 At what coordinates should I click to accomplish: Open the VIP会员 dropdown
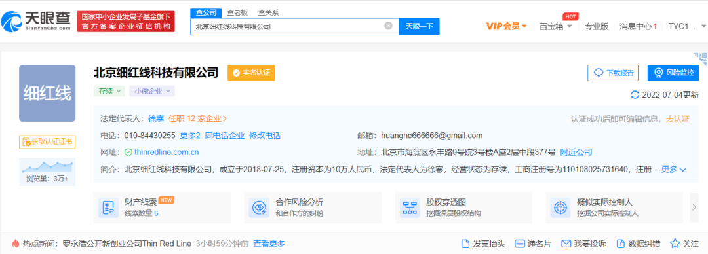coord(506,26)
